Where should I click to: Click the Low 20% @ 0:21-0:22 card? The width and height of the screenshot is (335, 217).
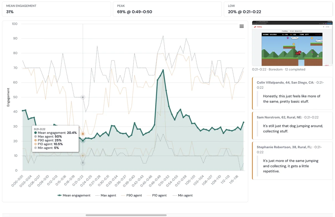coord(278,9)
